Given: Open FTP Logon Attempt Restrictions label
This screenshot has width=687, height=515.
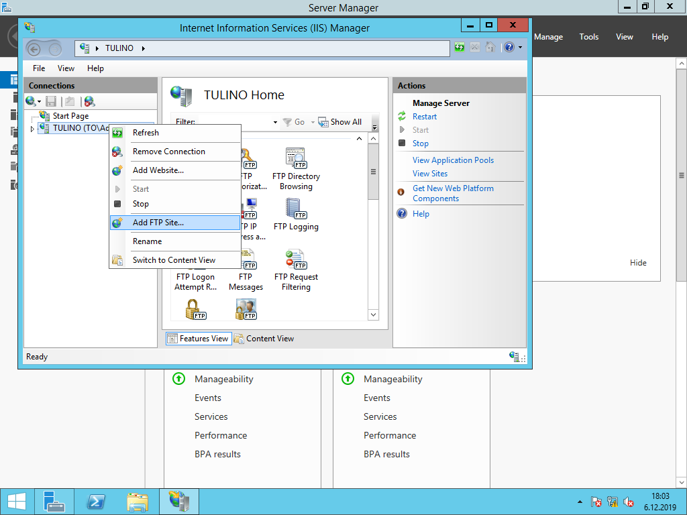Looking at the screenshot, I should (195, 282).
